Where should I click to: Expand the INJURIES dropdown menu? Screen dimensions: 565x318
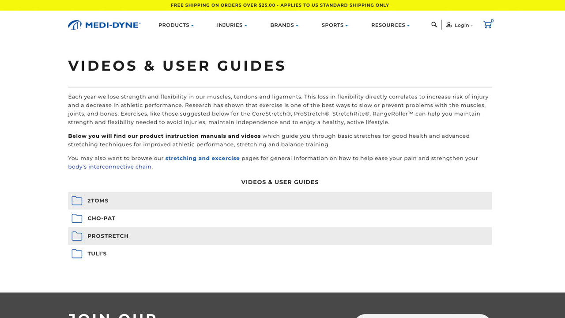click(232, 25)
